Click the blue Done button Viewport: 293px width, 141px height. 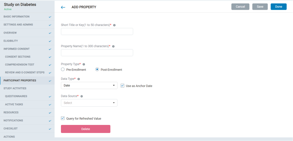tap(279, 7)
